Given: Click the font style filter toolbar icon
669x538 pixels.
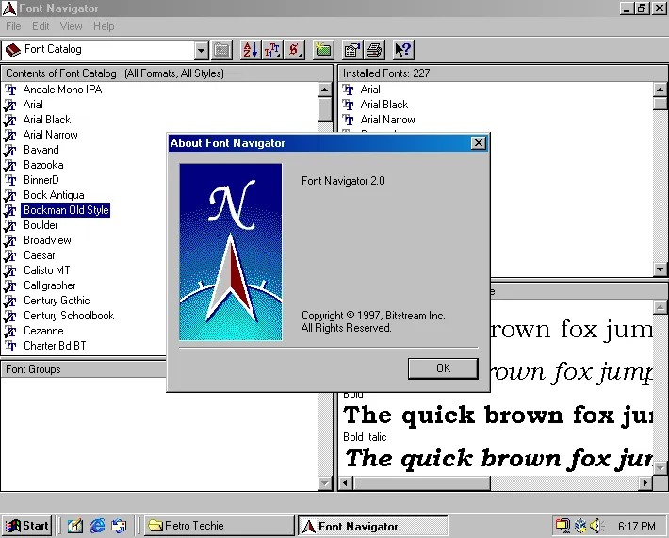Looking at the screenshot, I should (x=294, y=50).
